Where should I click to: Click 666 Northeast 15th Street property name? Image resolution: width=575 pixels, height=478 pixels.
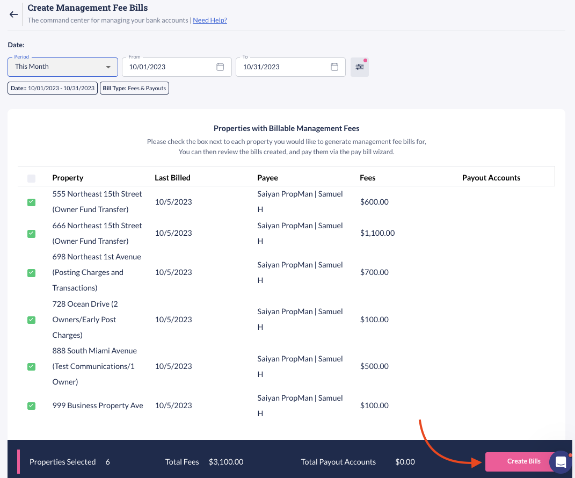click(97, 233)
